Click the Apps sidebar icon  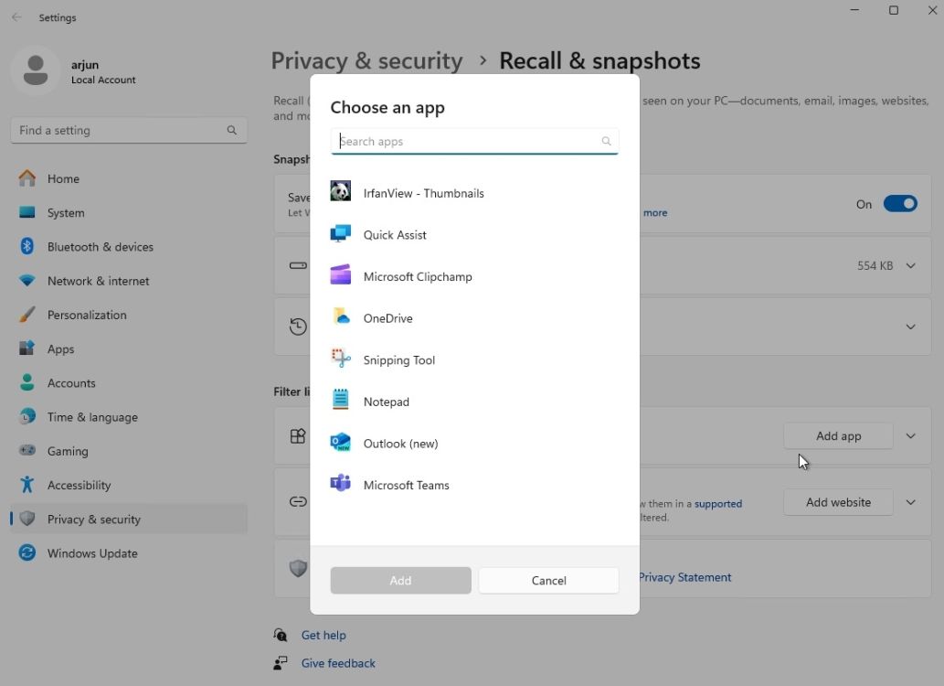27,348
